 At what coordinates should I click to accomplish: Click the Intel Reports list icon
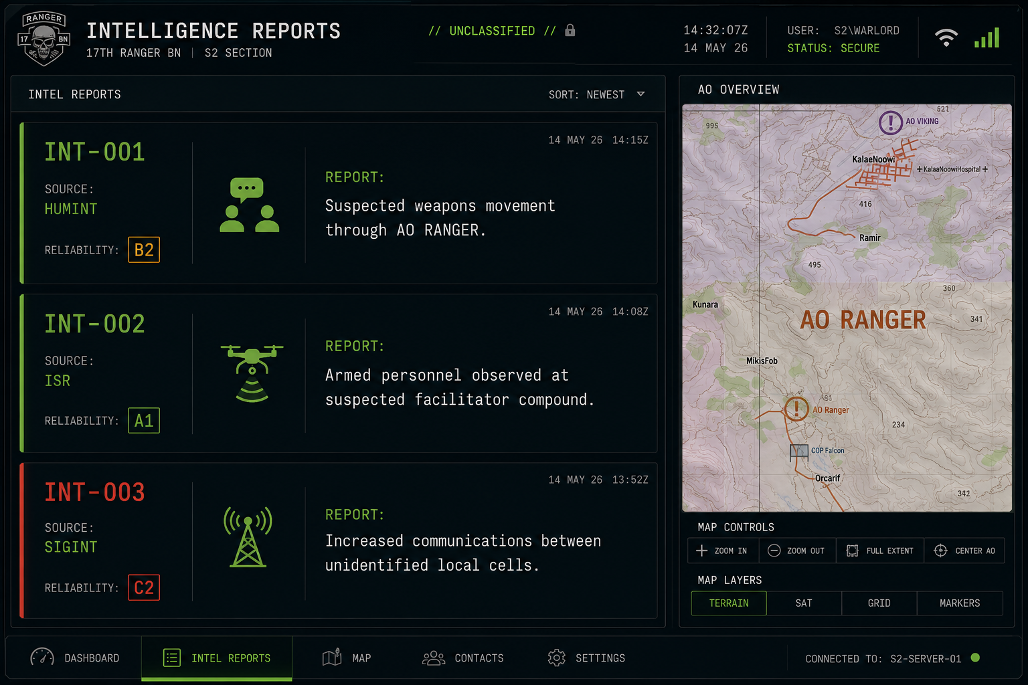172,658
